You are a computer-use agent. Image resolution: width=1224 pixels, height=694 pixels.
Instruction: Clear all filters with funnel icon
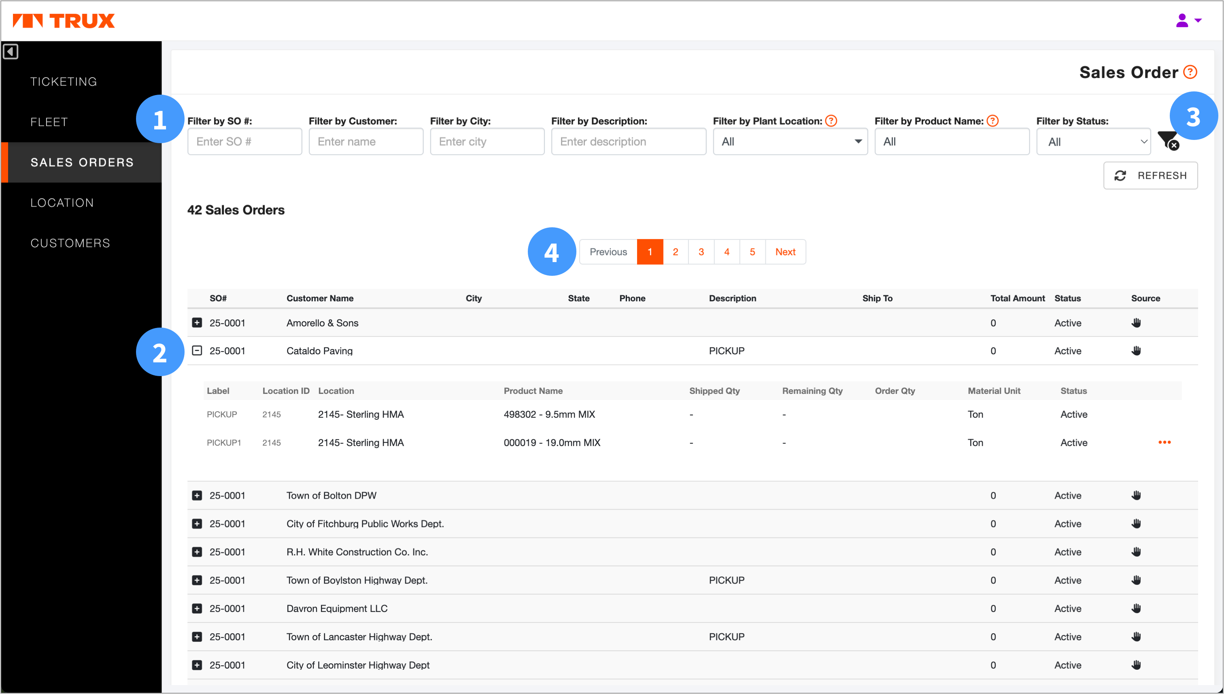pos(1168,141)
